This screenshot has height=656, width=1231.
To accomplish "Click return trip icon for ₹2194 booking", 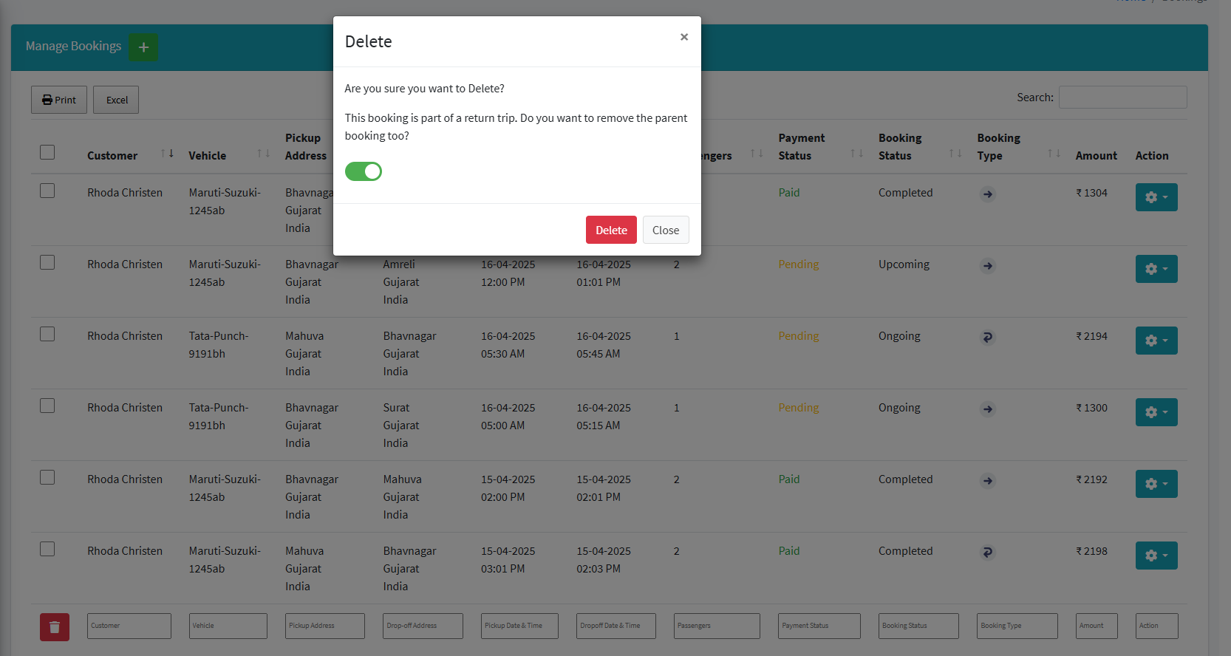I will [x=988, y=338].
